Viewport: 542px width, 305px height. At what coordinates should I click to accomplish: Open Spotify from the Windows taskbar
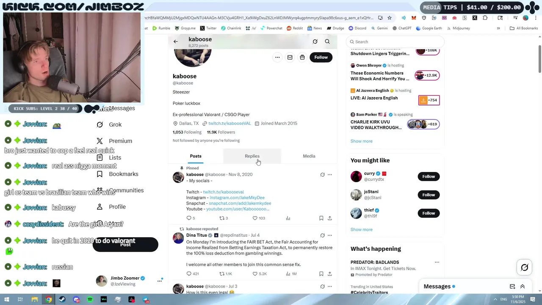tap(90, 299)
